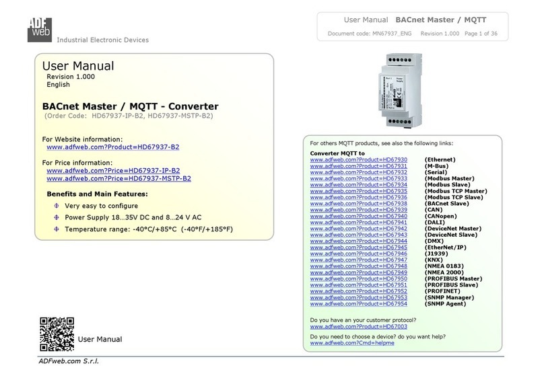The width and height of the screenshot is (544, 376).
Task: Select the 'BACnet Master / MQTT - Converter' heading
Action: click(x=131, y=106)
